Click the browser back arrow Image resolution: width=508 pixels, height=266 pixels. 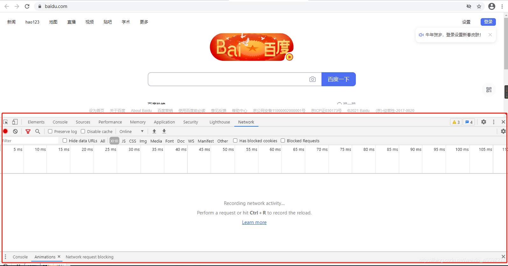[7, 6]
